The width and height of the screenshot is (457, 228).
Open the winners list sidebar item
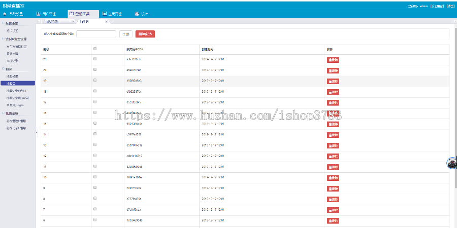15,105
